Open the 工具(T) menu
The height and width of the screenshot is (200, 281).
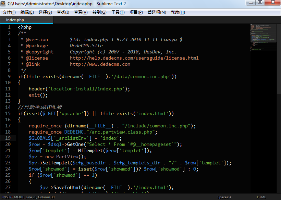[118, 12]
